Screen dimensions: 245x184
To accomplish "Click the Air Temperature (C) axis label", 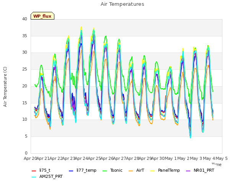I will (5, 87).
